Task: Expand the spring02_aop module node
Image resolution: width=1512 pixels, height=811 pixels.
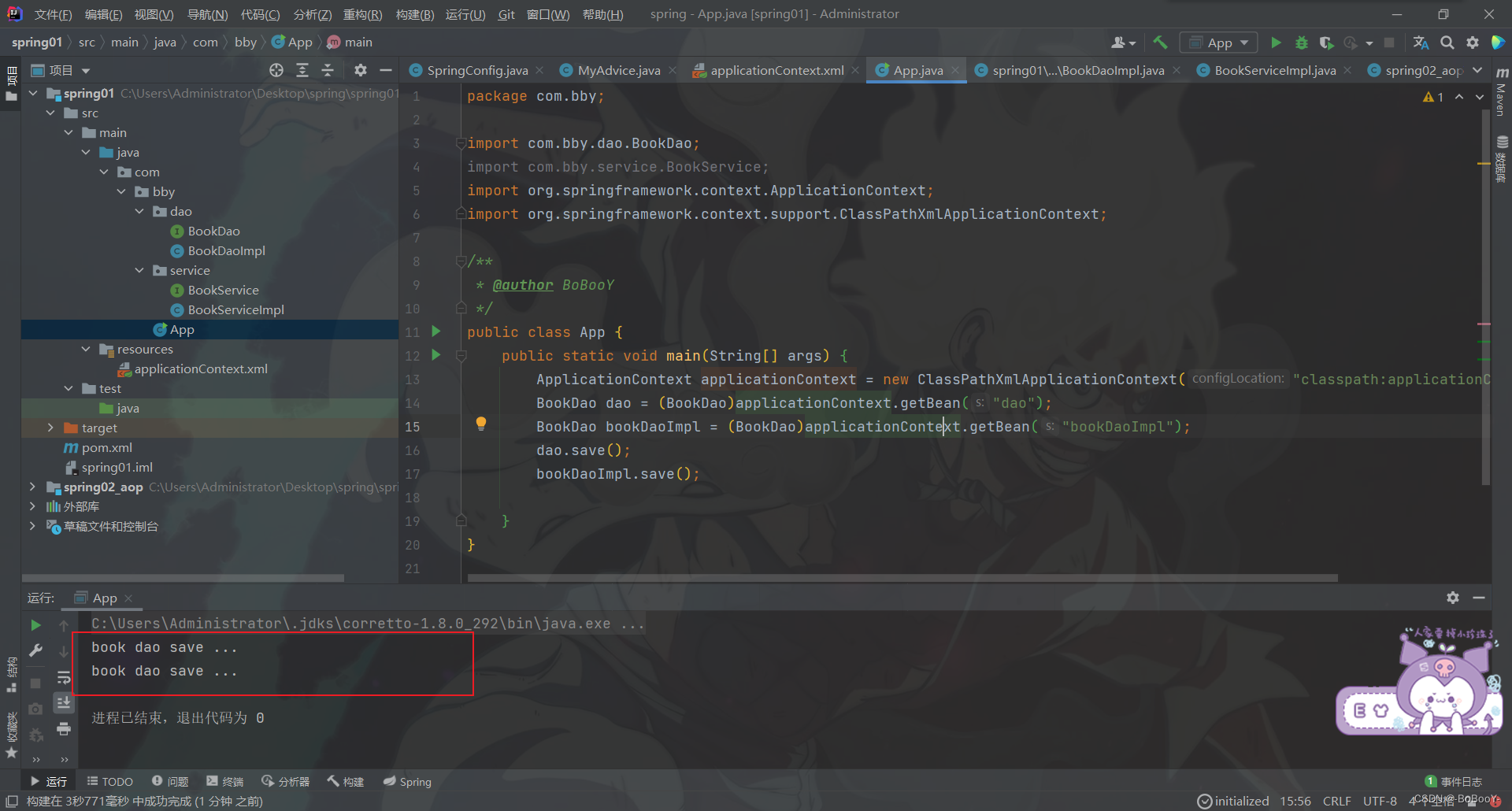Action: (x=32, y=487)
